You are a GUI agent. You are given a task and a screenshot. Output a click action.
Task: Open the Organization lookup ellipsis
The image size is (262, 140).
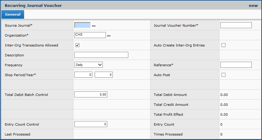pos(109,36)
